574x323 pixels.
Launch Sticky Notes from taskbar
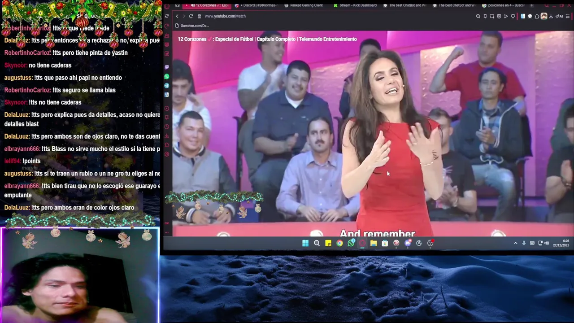(x=328, y=243)
